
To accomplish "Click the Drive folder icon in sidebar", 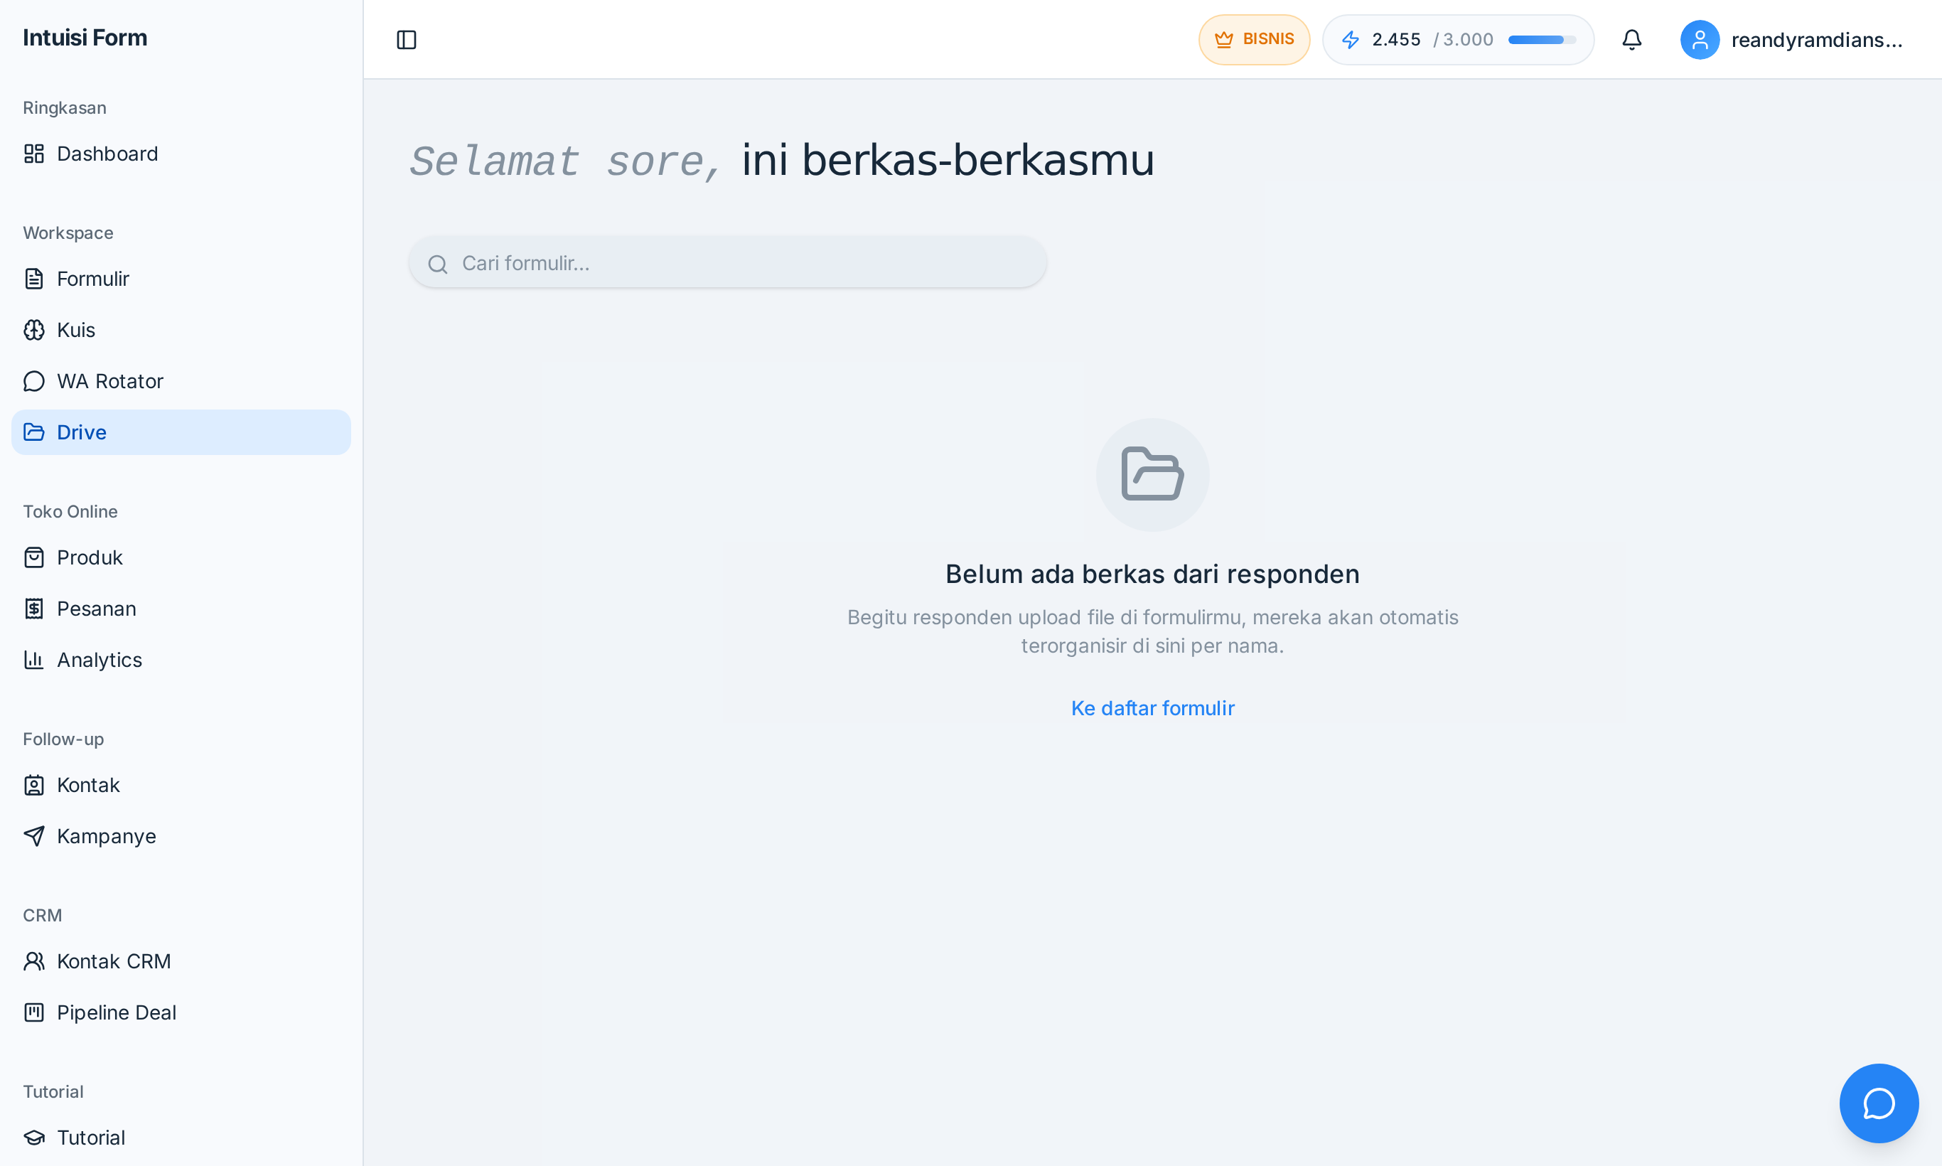I will [34, 432].
